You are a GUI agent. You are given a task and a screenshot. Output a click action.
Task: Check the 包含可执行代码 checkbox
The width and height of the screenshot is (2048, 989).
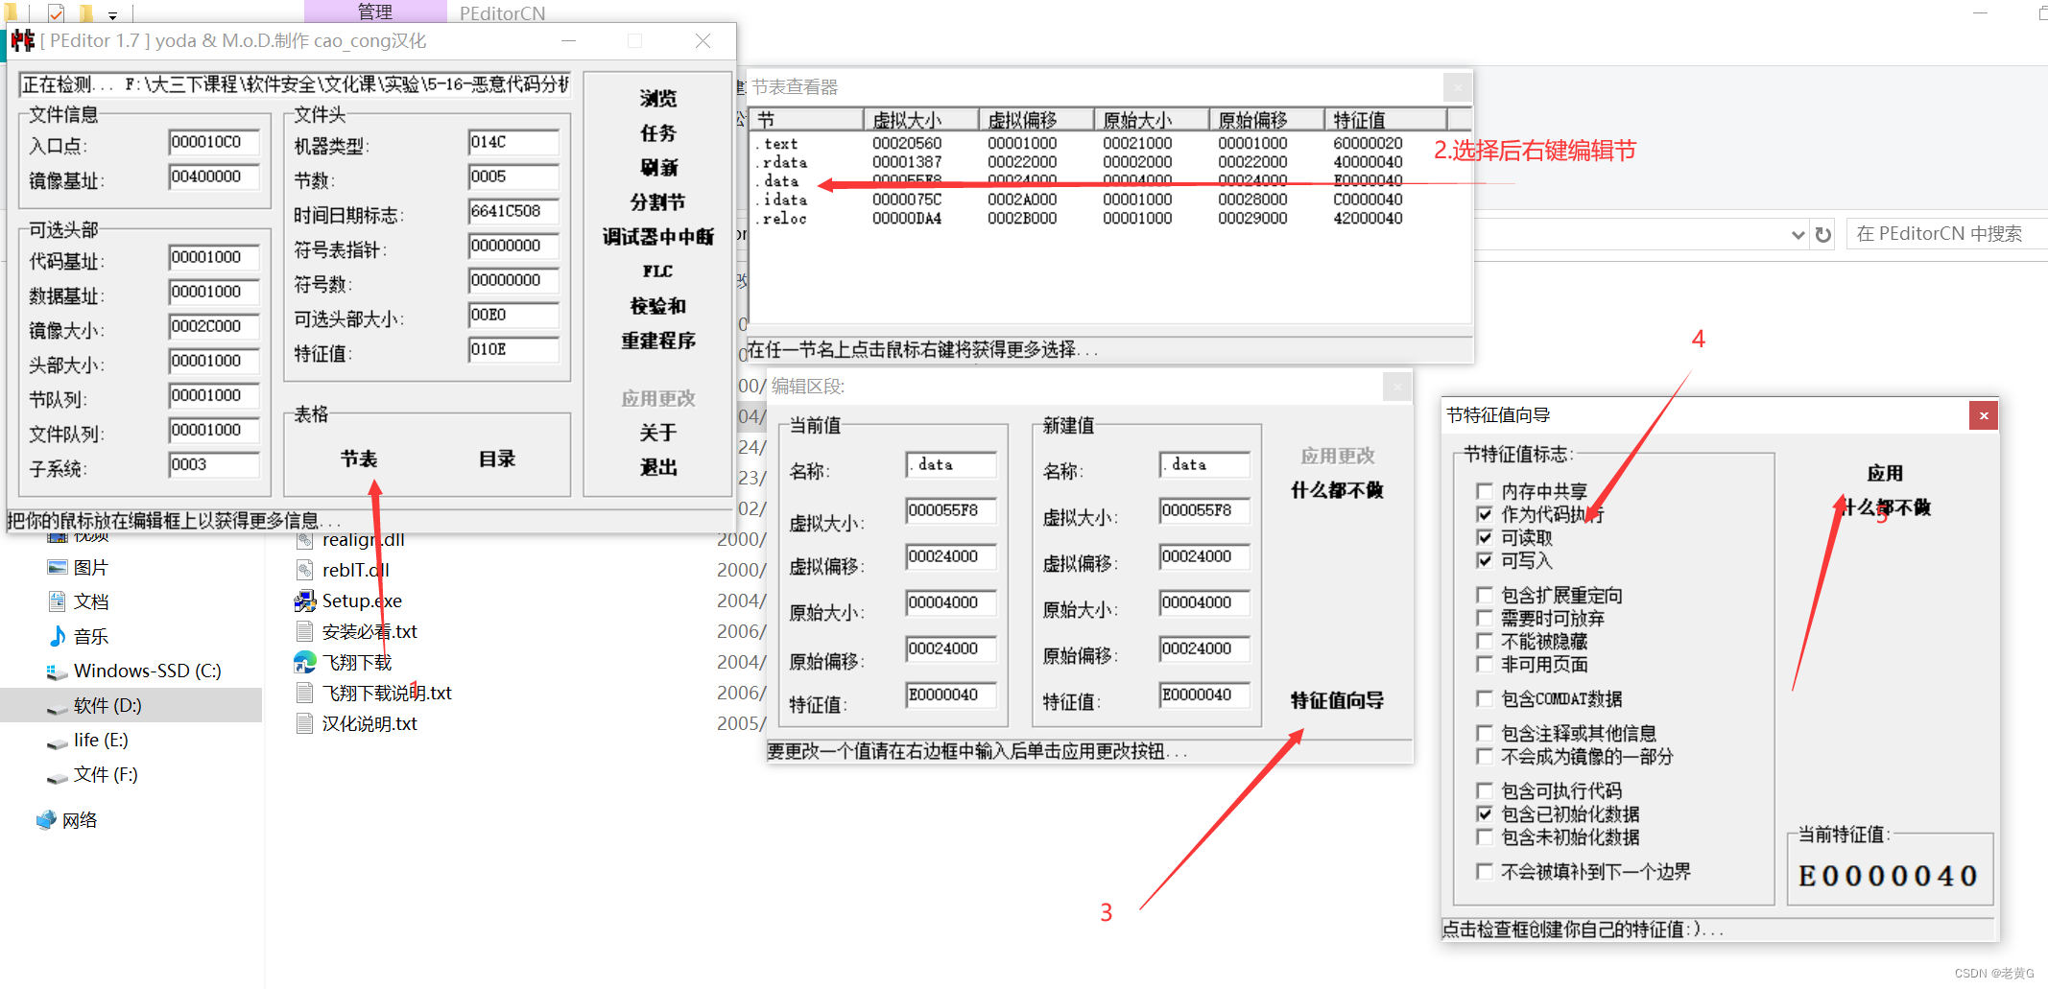point(1485,789)
